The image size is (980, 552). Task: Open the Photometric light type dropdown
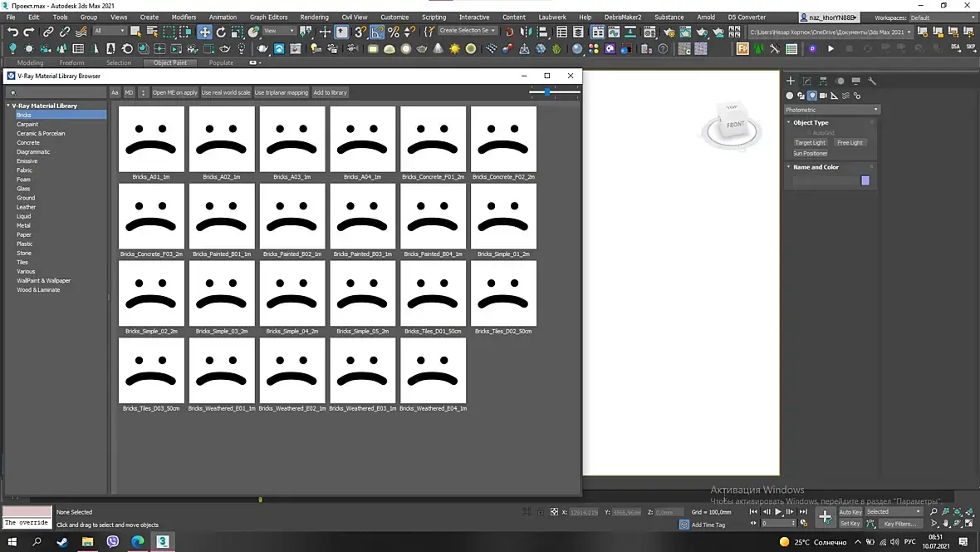(x=831, y=110)
